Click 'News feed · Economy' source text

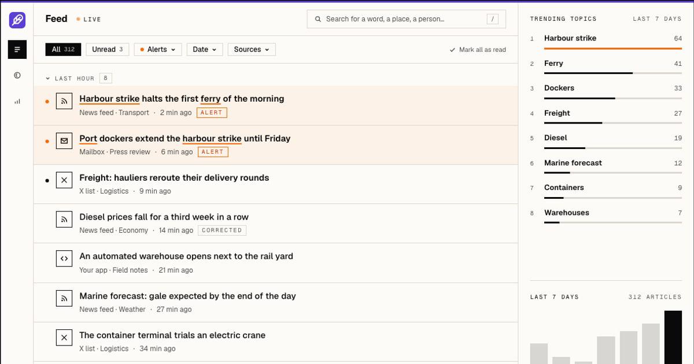click(113, 231)
